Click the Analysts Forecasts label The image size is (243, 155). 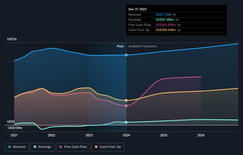tap(143, 46)
